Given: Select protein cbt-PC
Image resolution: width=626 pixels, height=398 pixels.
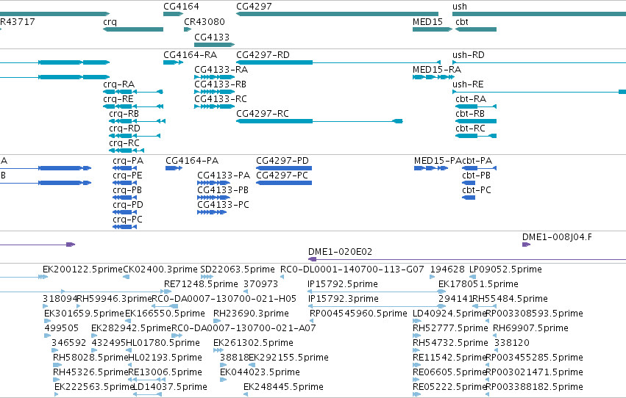Looking at the screenshot, I should (x=476, y=190).
